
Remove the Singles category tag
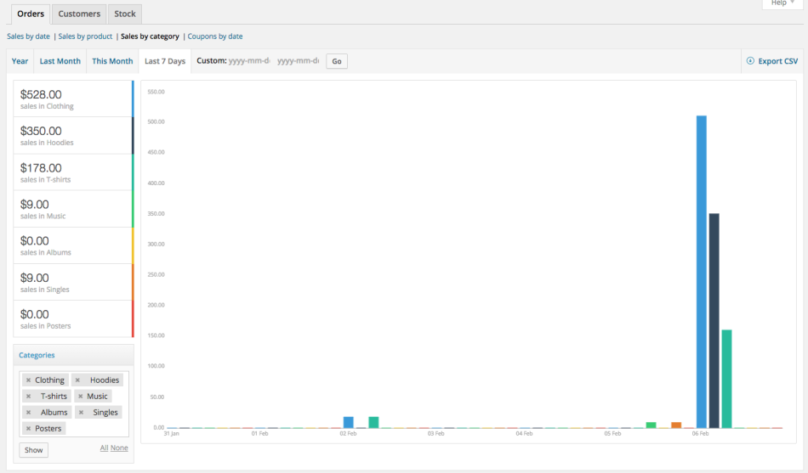pos(80,413)
